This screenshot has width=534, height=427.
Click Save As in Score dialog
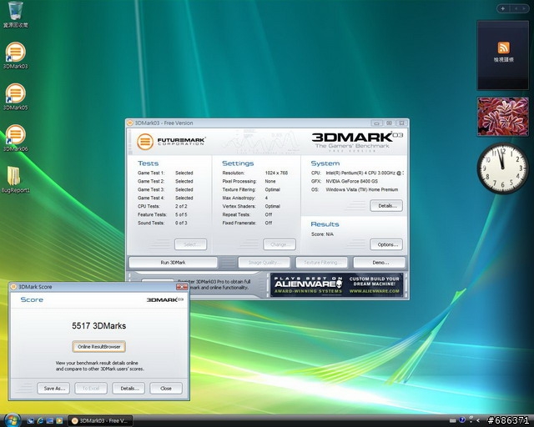(53, 388)
